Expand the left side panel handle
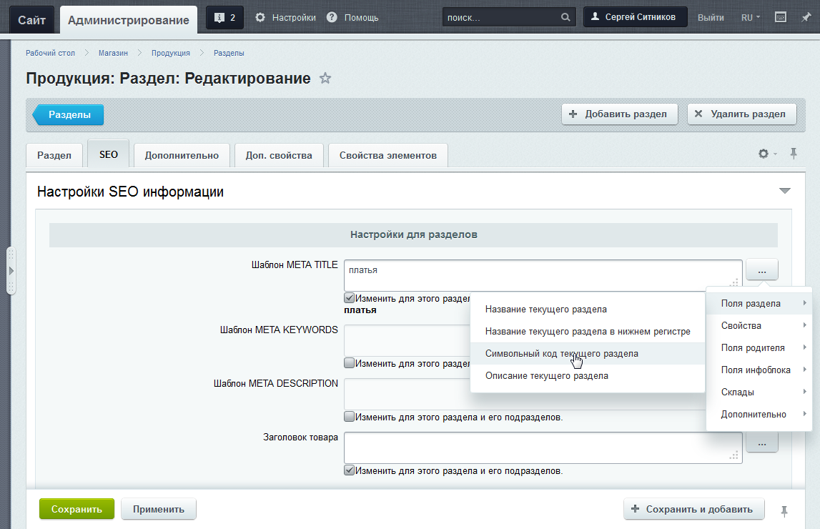Screen dimensions: 820x529 11,271
